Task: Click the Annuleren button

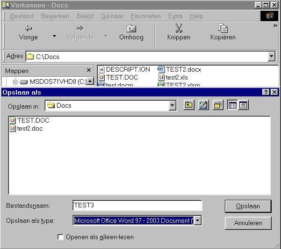Action: click(248, 223)
